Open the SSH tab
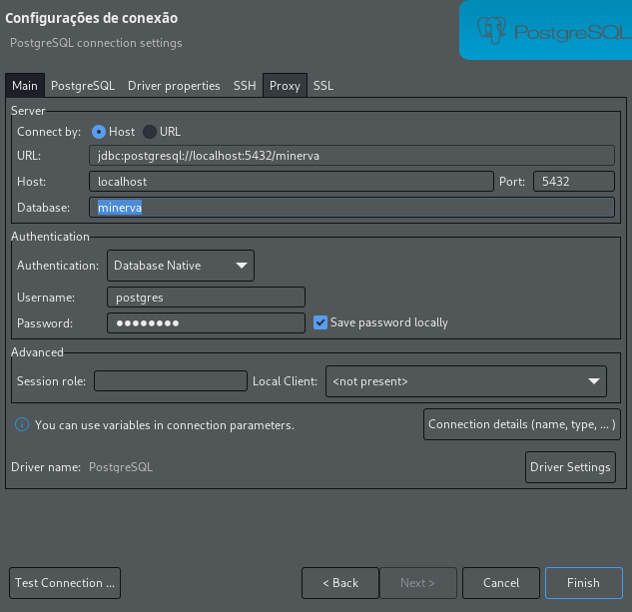The height and width of the screenshot is (612, 632). 245,86
